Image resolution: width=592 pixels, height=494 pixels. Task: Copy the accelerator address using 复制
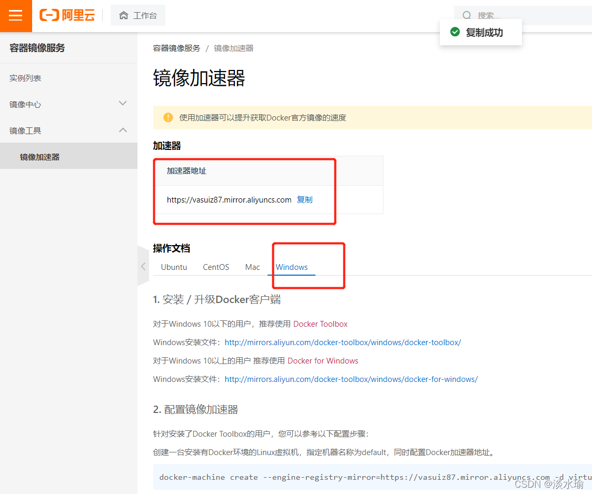[x=304, y=199]
